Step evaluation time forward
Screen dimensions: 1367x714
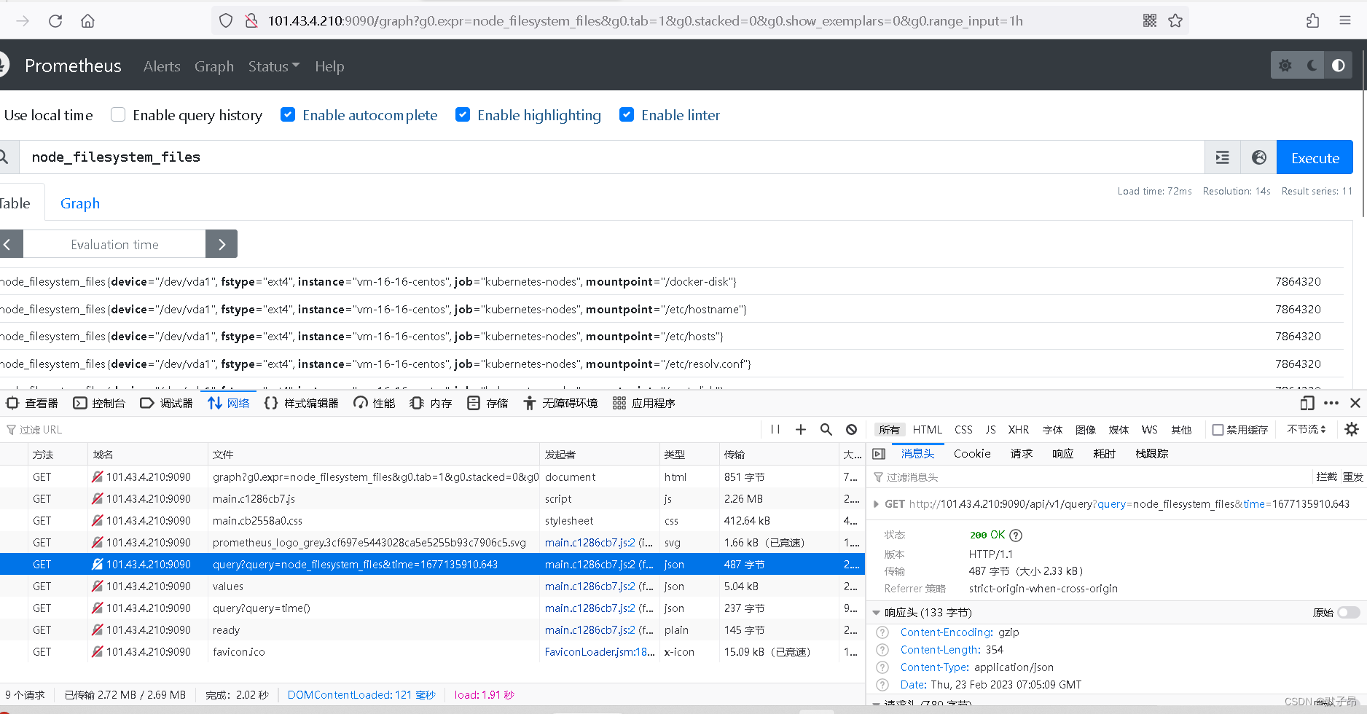point(222,244)
